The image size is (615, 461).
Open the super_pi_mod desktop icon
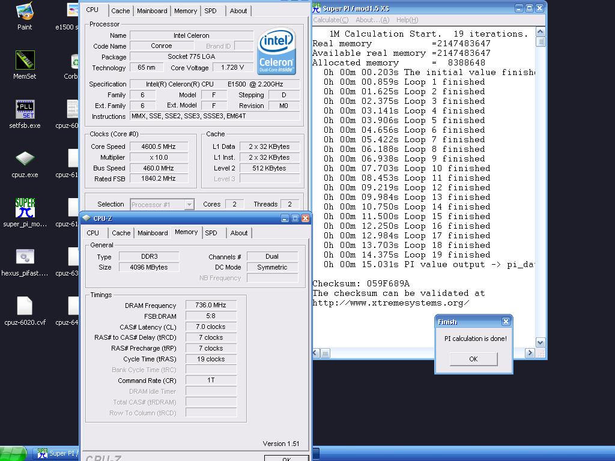pyautogui.click(x=25, y=212)
